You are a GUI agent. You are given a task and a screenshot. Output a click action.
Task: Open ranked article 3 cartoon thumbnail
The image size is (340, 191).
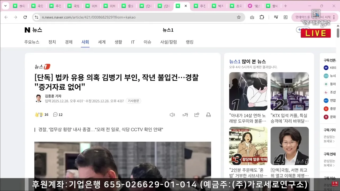click(248, 146)
